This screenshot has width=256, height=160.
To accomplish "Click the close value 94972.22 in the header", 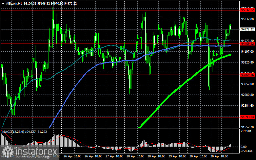I will coord(70,3).
